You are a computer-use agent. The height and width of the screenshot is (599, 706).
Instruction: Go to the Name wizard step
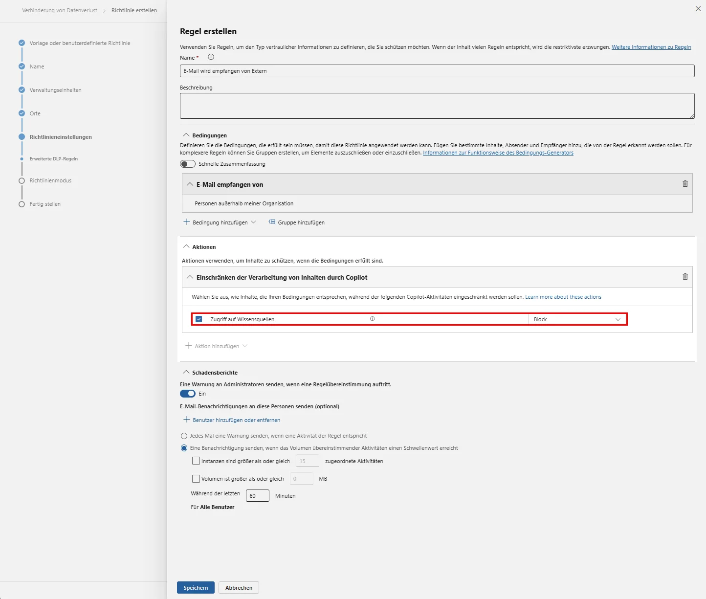(37, 67)
